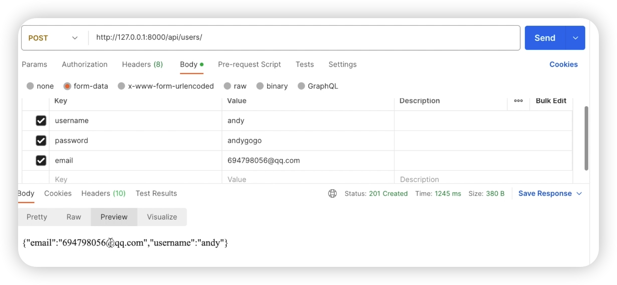Switch to the Authorization tab
Image resolution: width=617 pixels, height=285 pixels.
85,64
